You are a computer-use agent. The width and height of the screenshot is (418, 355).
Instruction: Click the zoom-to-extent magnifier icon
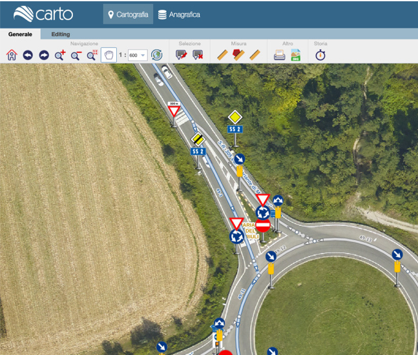pyautogui.click(x=92, y=55)
